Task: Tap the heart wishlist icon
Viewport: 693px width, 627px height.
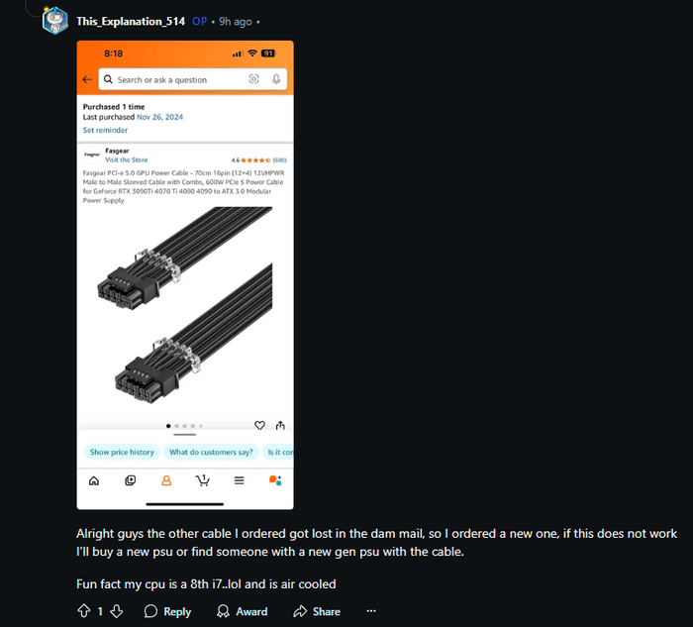Action: [259, 425]
